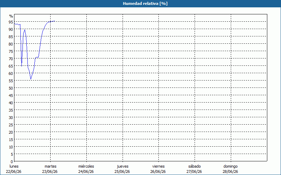
Task: Click the 'sábado' day label
Action: coord(195,166)
